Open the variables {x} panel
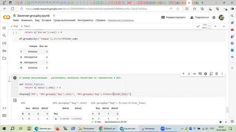This screenshot has height=132, width=236. (x=4, y=43)
